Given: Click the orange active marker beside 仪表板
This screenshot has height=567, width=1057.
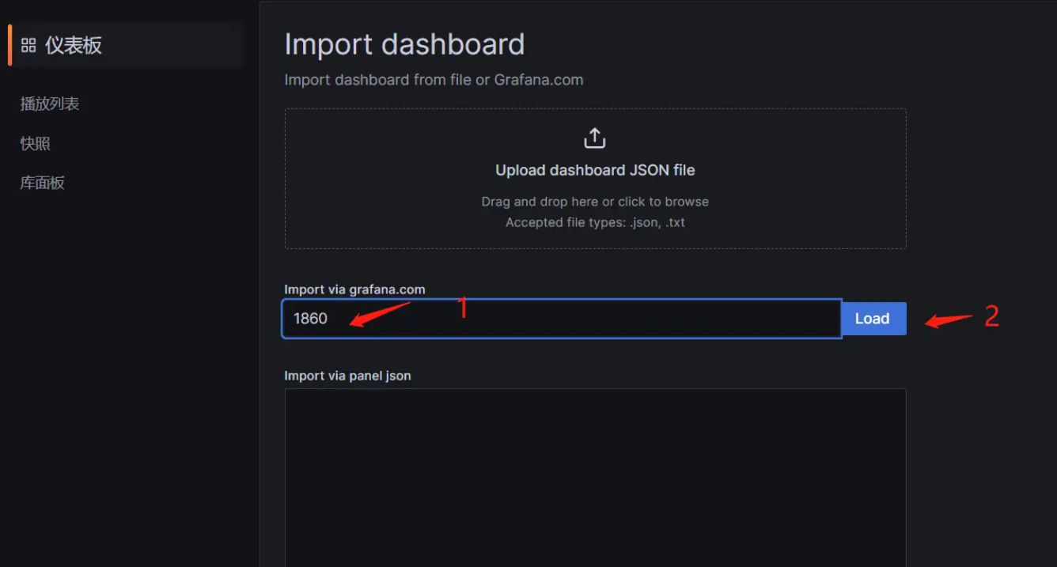Looking at the screenshot, I should pyautogui.click(x=9, y=45).
